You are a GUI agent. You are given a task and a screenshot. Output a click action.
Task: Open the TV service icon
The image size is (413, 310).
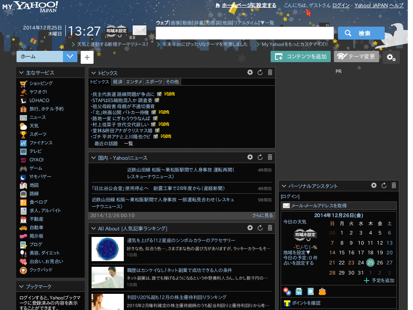coord(23,151)
